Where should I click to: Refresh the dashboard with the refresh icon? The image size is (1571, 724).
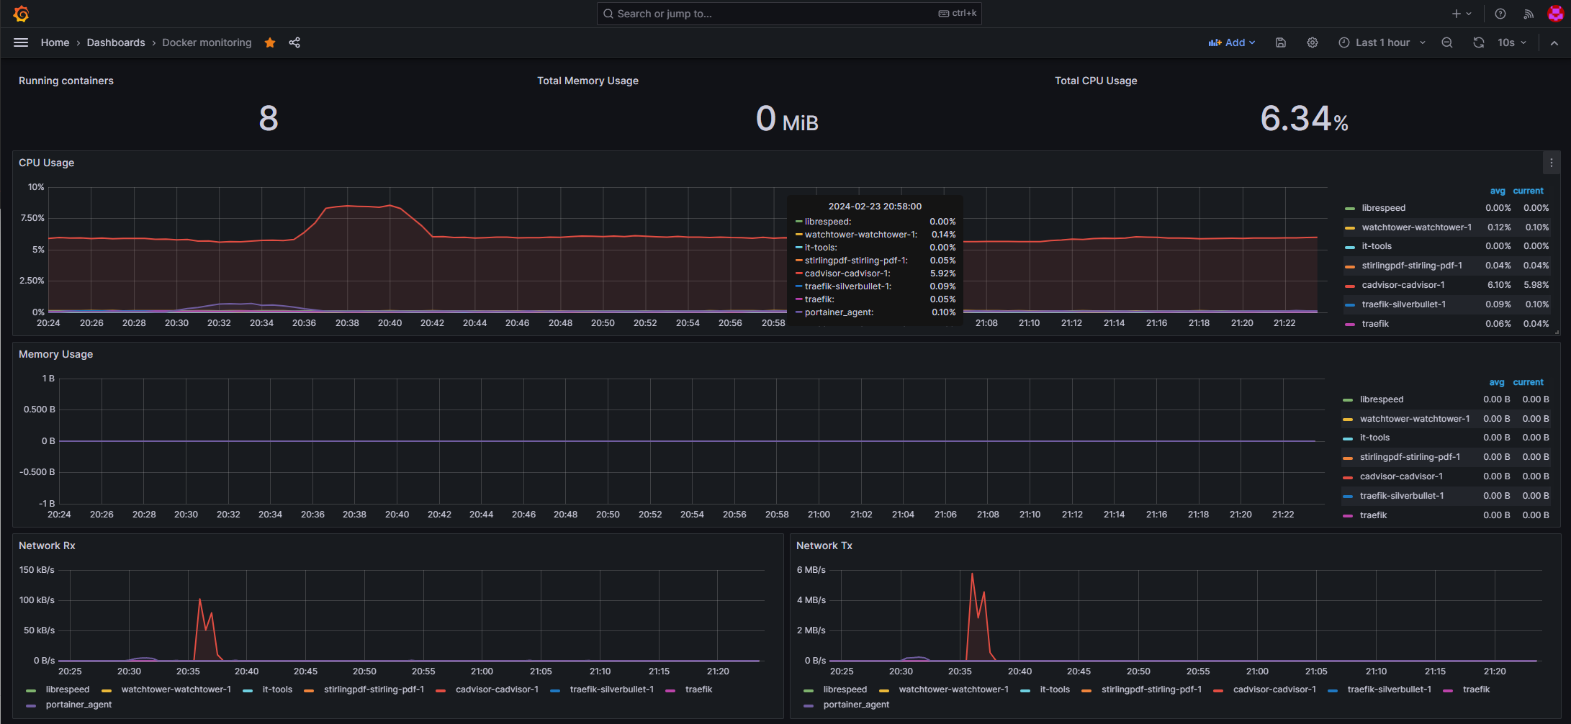[x=1479, y=42]
